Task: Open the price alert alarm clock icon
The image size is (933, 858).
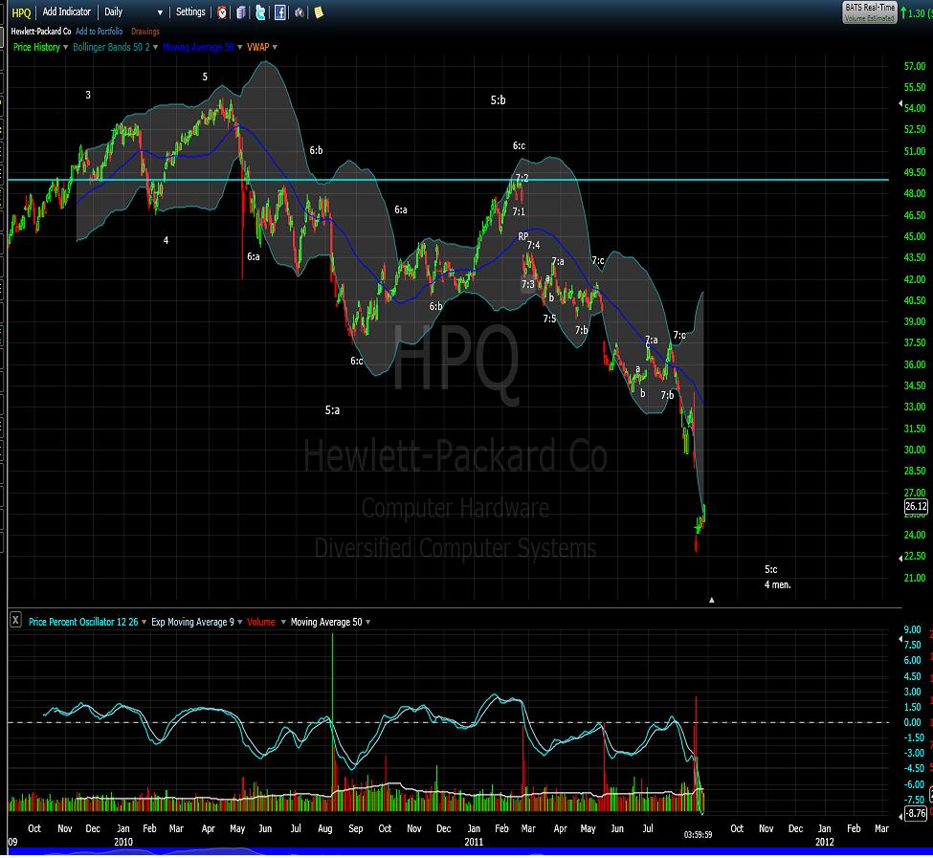Action: (222, 12)
